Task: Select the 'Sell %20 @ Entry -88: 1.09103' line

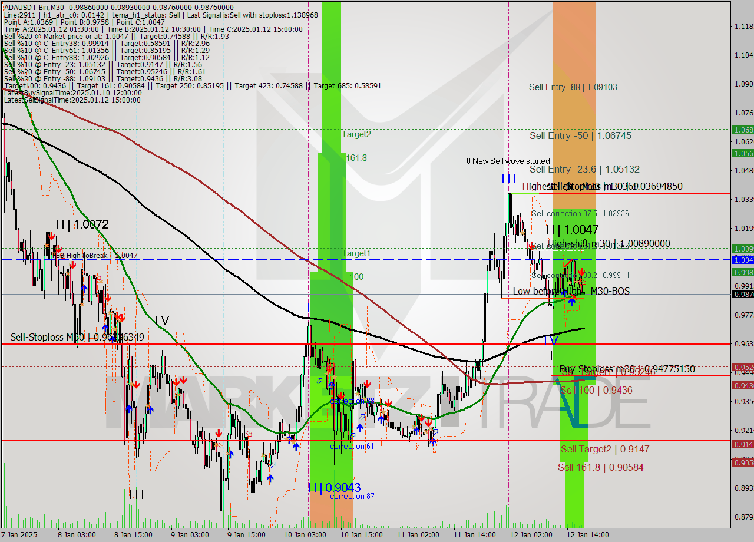Action: 103,78
